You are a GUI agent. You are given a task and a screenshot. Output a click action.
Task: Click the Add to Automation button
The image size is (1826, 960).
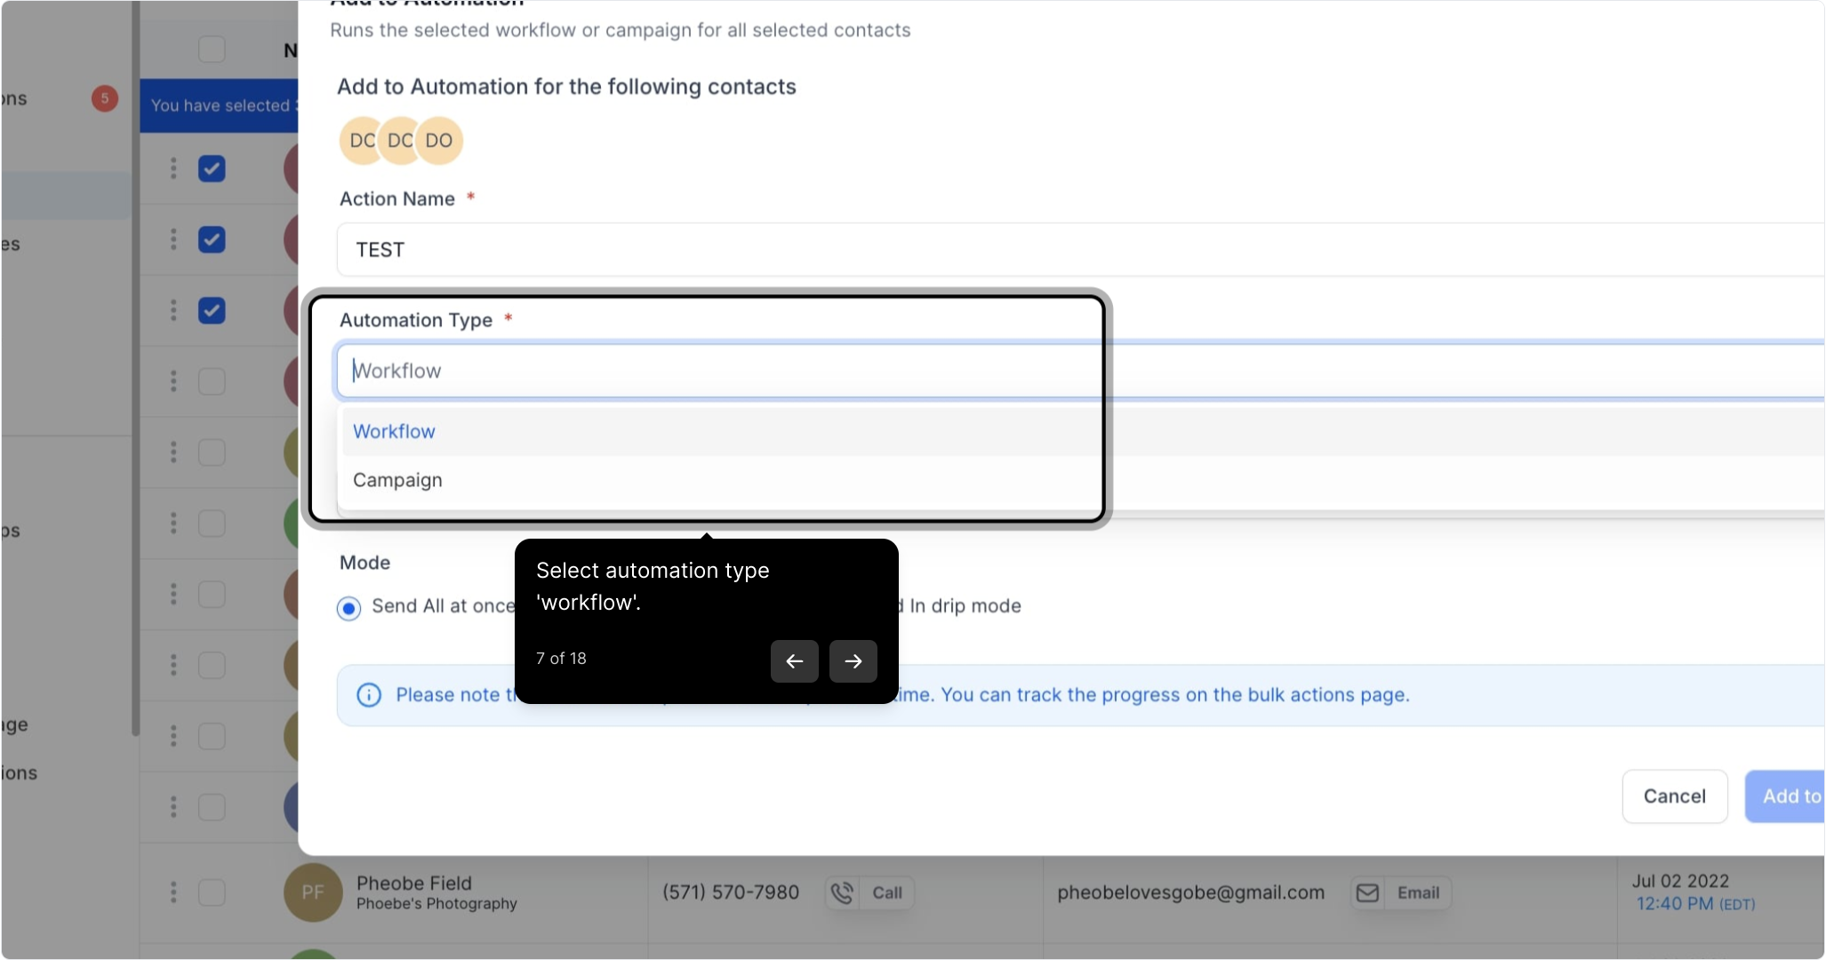1785,796
